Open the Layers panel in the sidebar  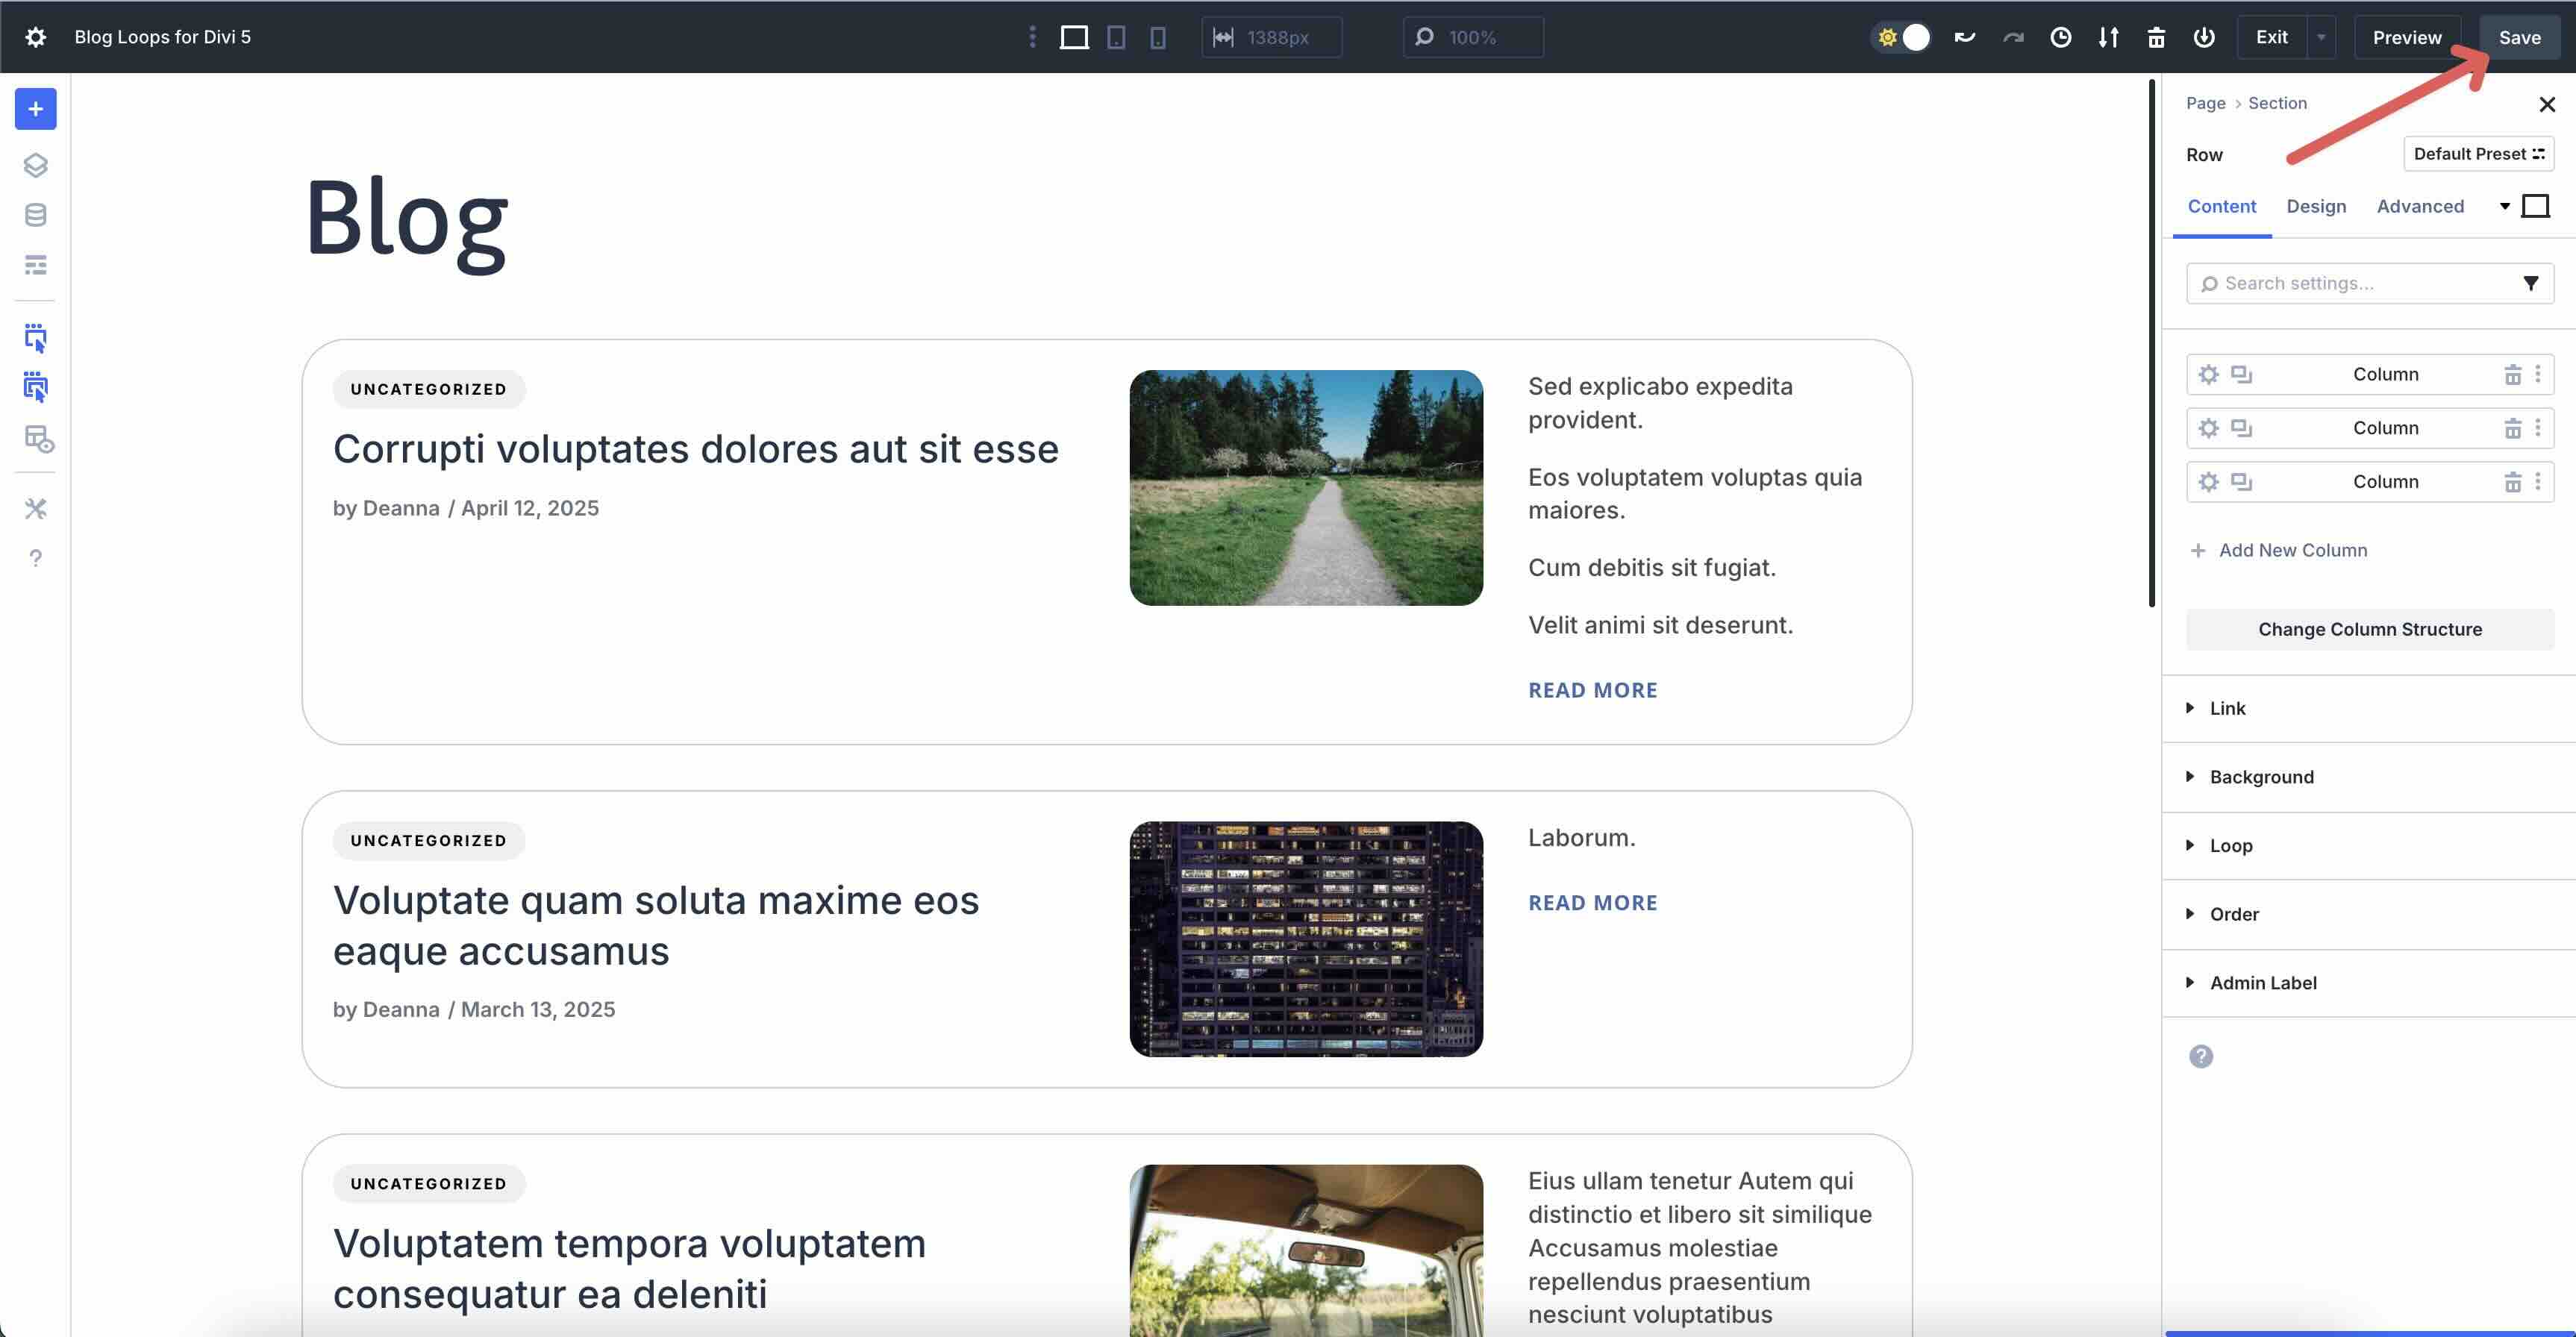(36, 166)
